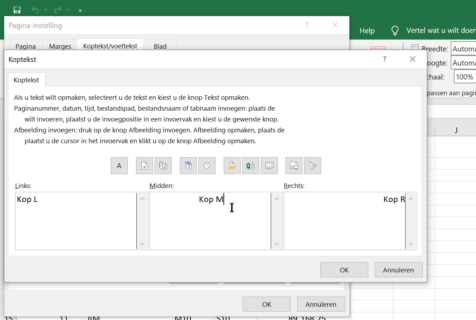Open the Hoogte combo box

pyautogui.click(x=463, y=63)
